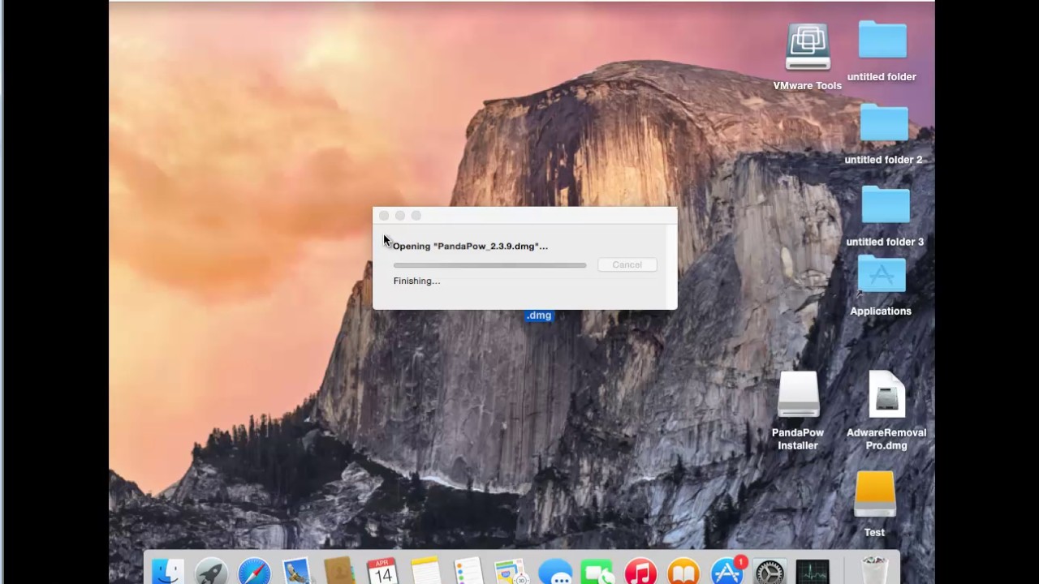Open Calendar showing 14 in dock
Image resolution: width=1039 pixels, height=584 pixels.
382,572
